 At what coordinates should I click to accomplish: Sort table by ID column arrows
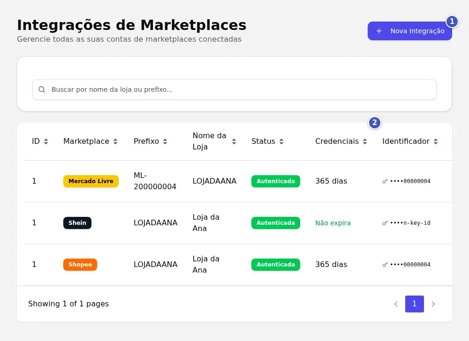coord(46,141)
